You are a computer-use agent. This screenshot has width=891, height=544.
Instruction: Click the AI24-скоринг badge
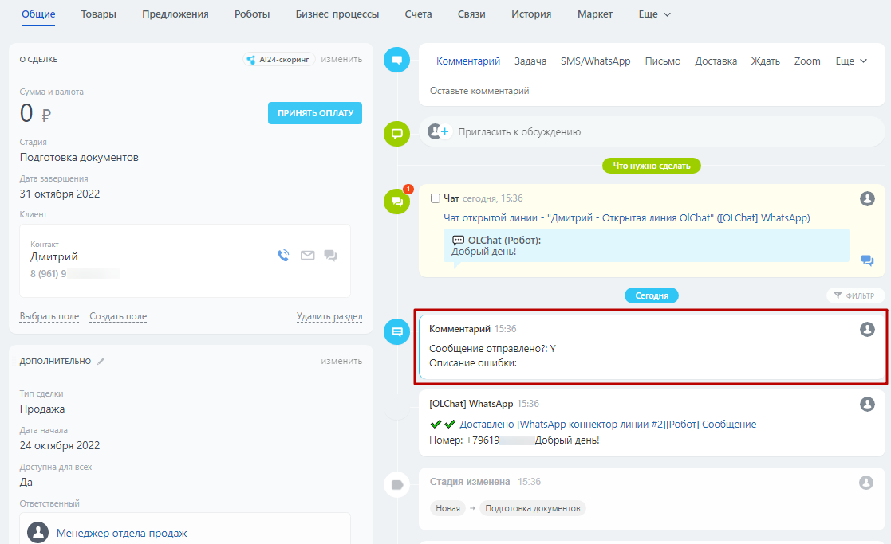(x=279, y=59)
